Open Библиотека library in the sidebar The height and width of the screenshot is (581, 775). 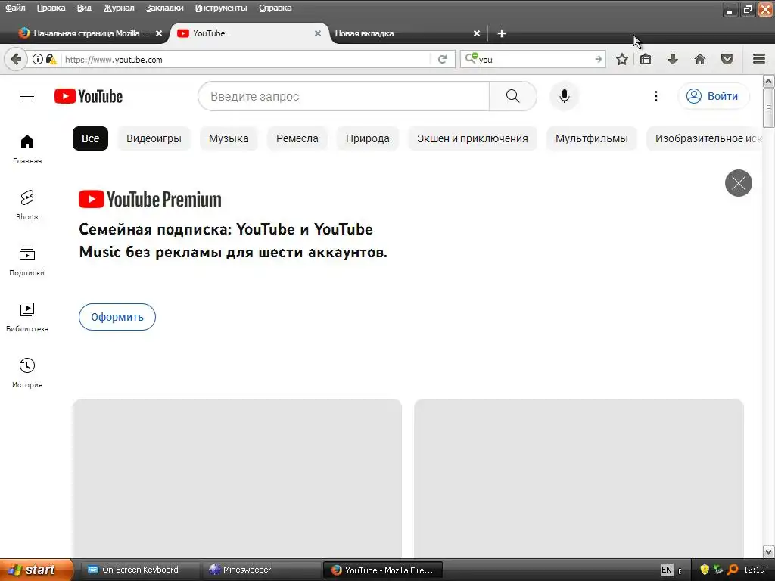pos(27,317)
